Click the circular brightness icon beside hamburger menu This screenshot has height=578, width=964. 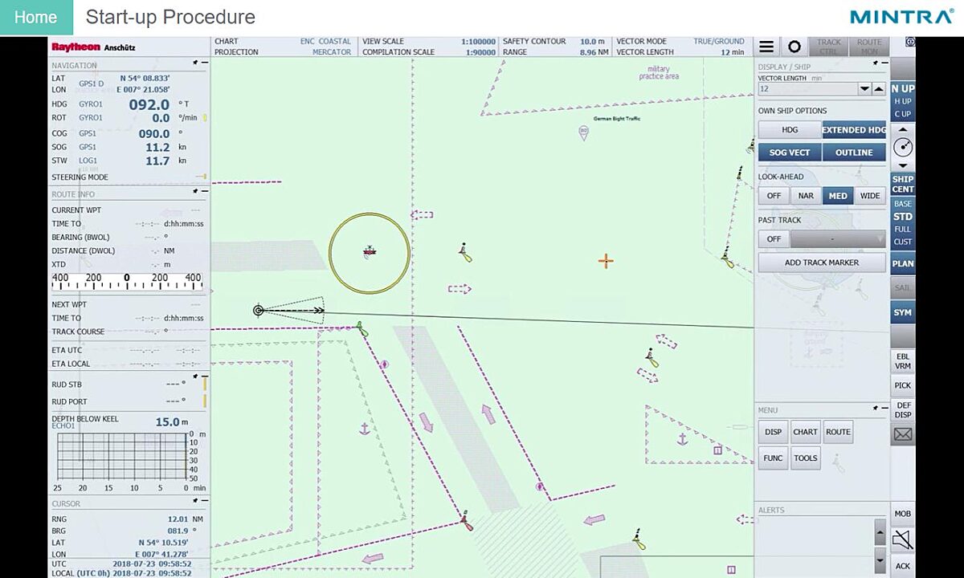[x=794, y=47]
